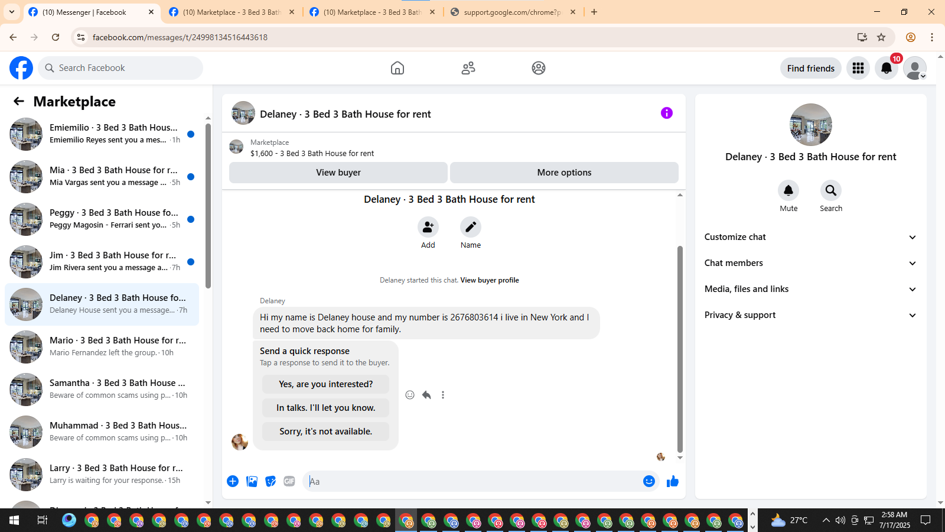This screenshot has width=945, height=532.
Task: Click the conversation list scrollbar
Action: (208, 206)
